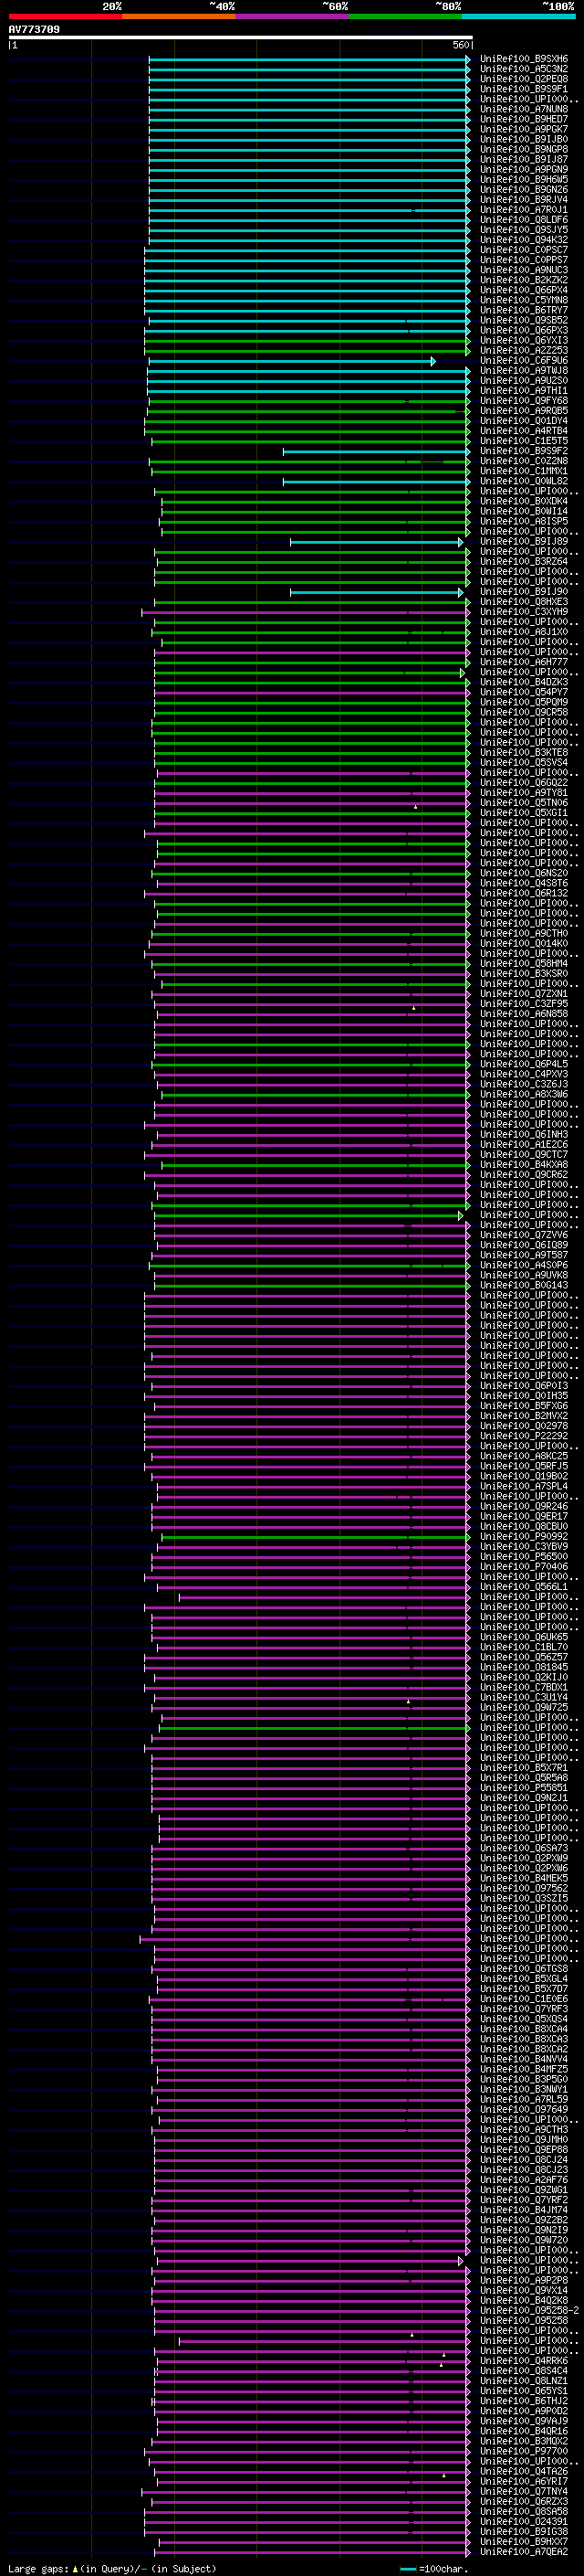The width and height of the screenshot is (584, 2576).
Task: Select the UniRef100_Q5SVS4 label
Action: coord(524,763)
